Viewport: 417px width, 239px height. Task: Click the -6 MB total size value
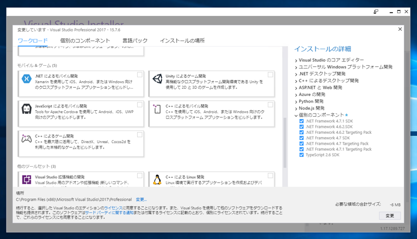click(395, 205)
